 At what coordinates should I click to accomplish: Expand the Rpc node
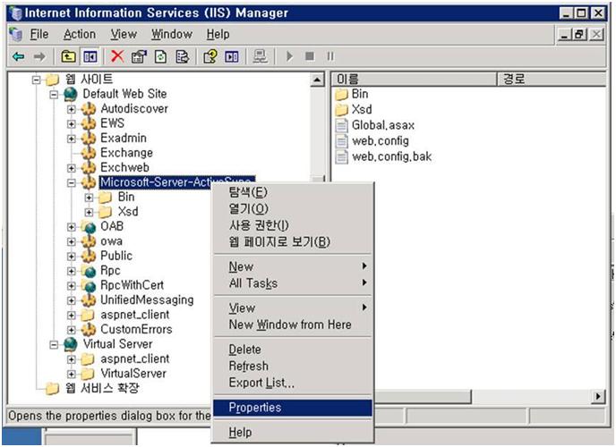[71, 272]
